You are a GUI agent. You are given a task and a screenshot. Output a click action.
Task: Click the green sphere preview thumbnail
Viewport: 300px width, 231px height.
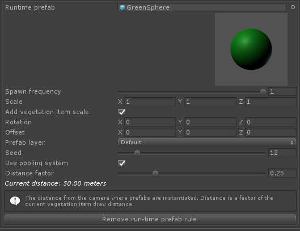click(251, 49)
